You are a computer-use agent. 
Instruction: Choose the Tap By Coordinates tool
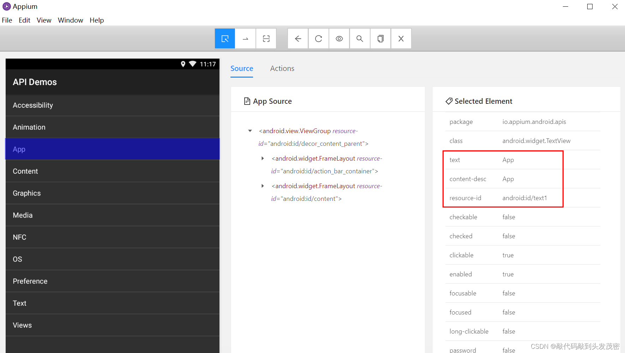266,38
